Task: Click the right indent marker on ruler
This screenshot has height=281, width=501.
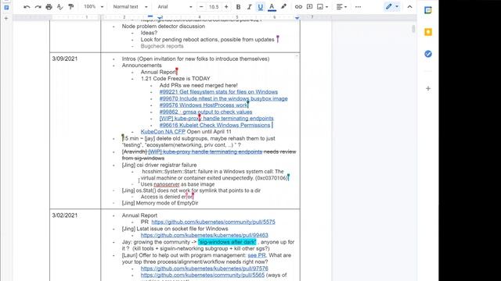Action: pyautogui.click(x=297, y=18)
